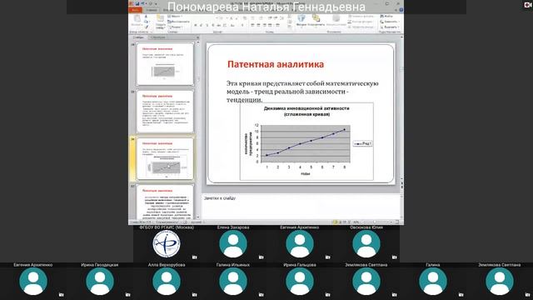Viewport: 533px width, 300px height.
Task: Open the Layout (Макет) dropdown
Action: point(176,16)
